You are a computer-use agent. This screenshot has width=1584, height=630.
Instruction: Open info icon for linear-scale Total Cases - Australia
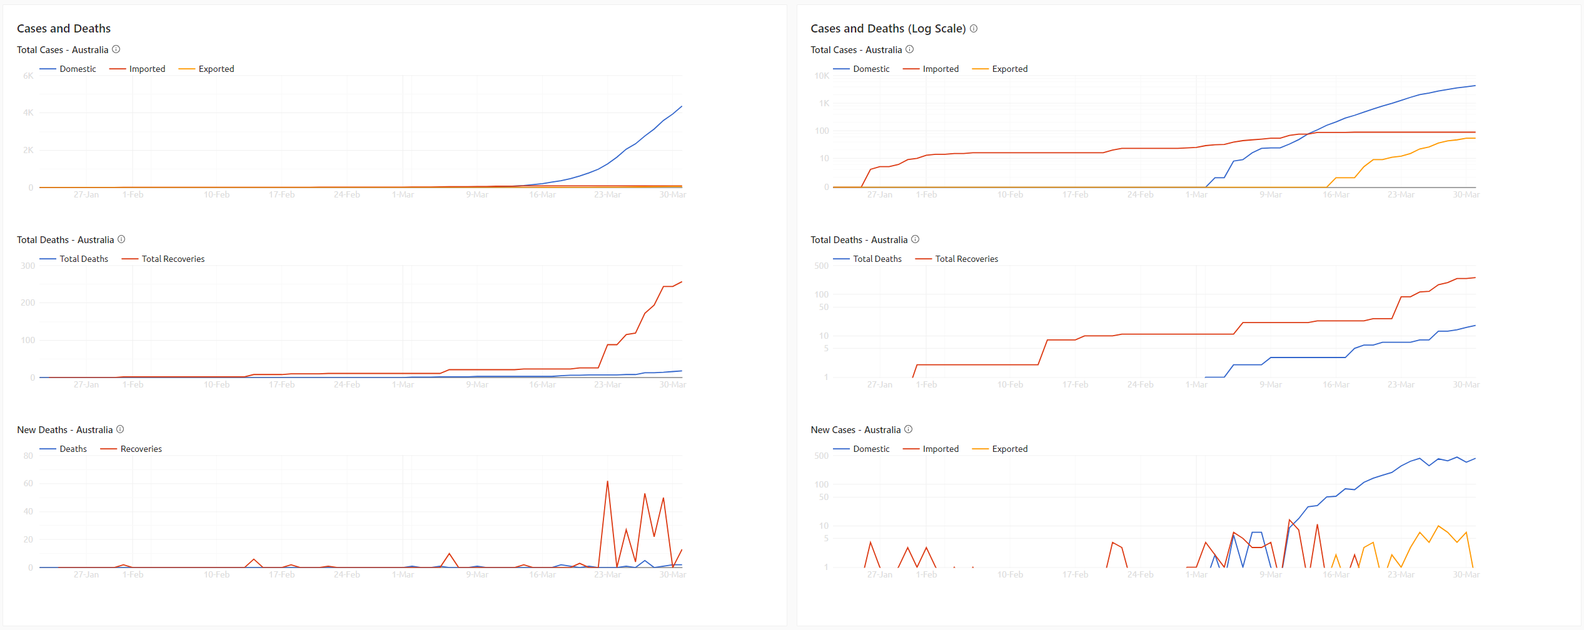(116, 49)
